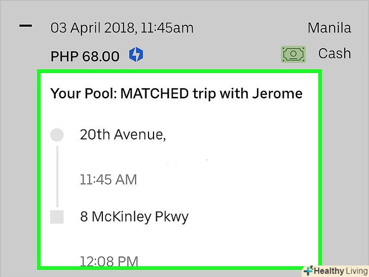
Task: Click the Manila city label
Action: pyautogui.click(x=329, y=27)
